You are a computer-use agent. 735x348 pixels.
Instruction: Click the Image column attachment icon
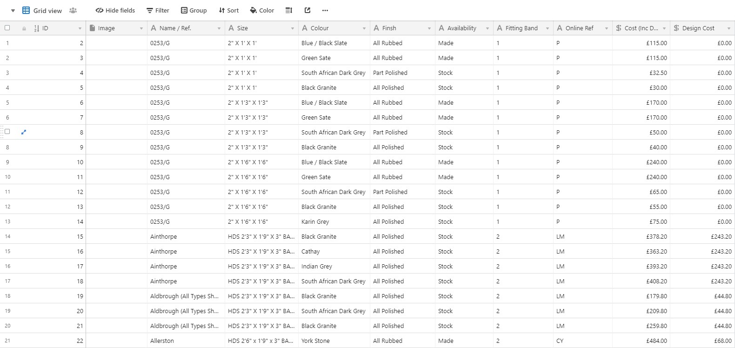(92, 28)
